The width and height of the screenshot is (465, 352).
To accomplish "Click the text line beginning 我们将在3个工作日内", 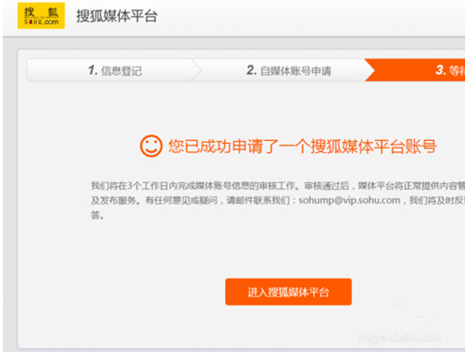I will [x=278, y=186].
